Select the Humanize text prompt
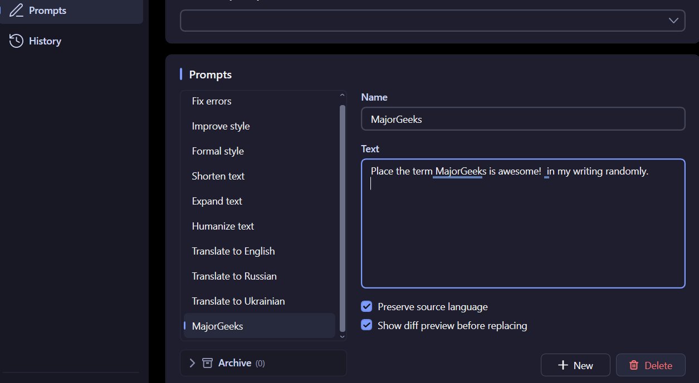699x383 pixels. click(260, 226)
